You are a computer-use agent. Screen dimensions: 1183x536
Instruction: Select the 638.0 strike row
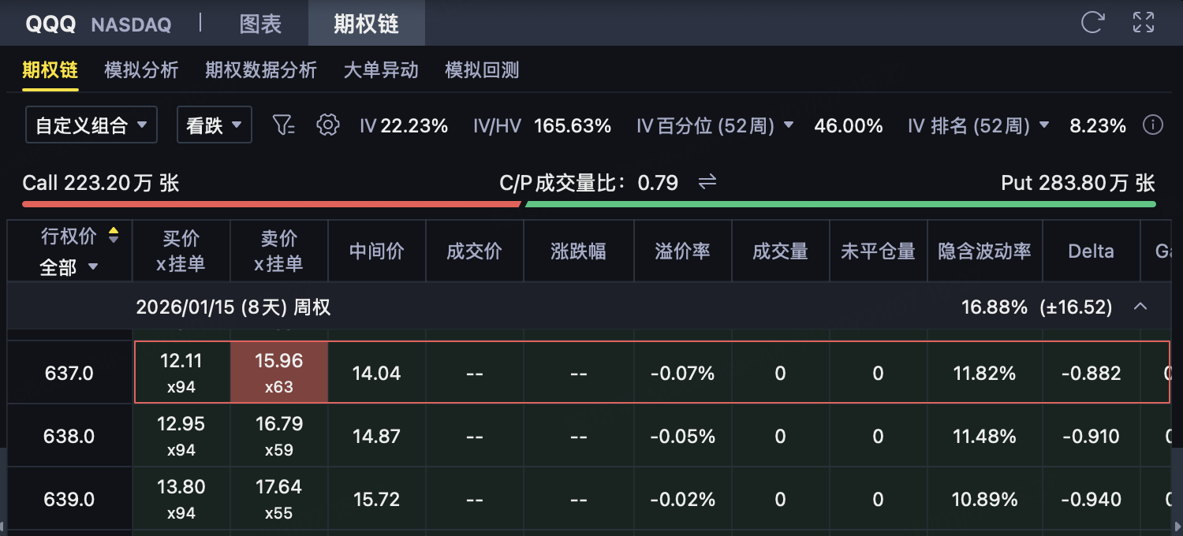[69, 436]
